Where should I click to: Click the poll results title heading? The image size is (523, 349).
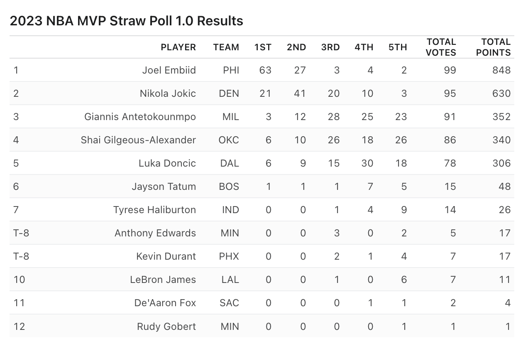(x=126, y=21)
